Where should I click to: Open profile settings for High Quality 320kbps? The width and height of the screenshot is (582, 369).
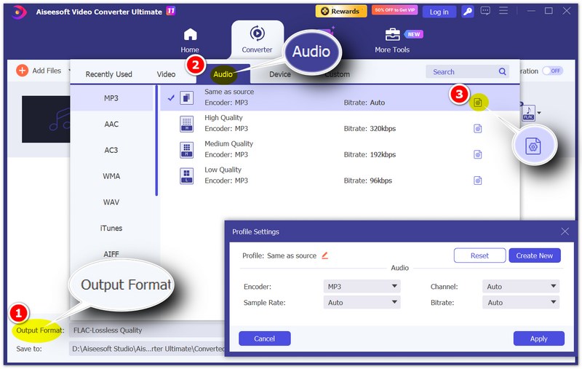pos(478,128)
